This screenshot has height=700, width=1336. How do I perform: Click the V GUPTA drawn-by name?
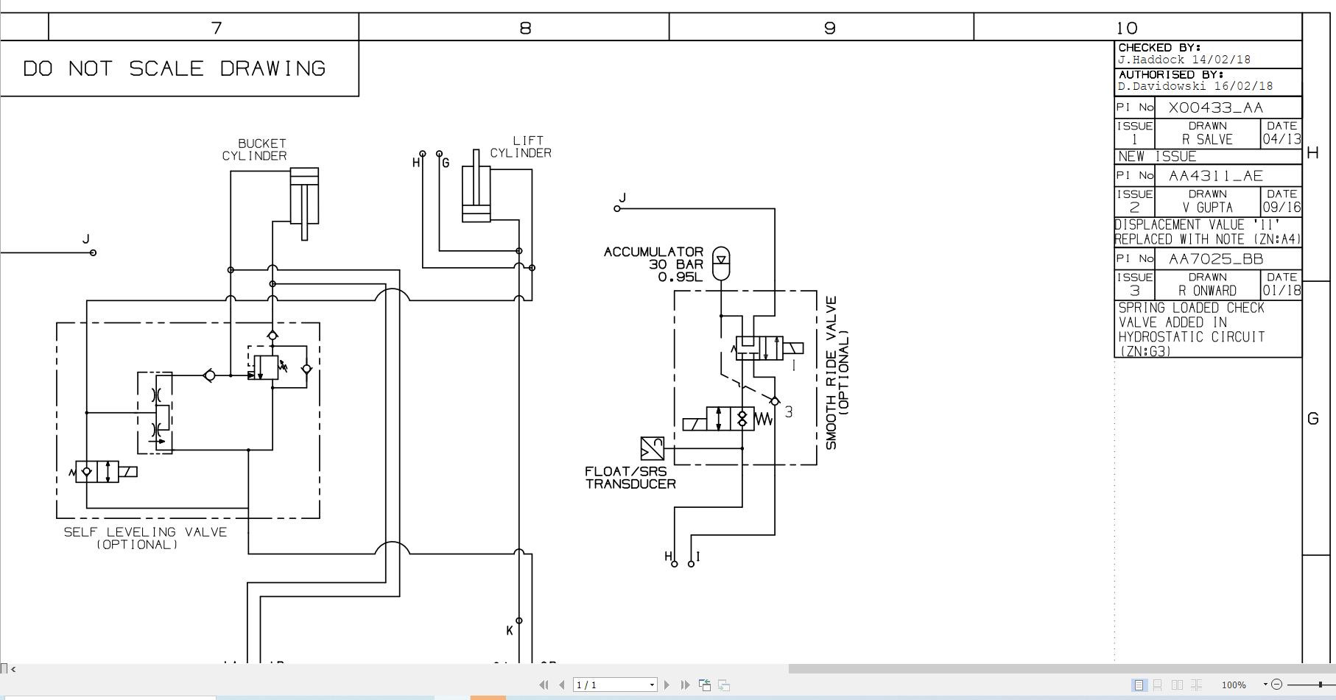1207,208
